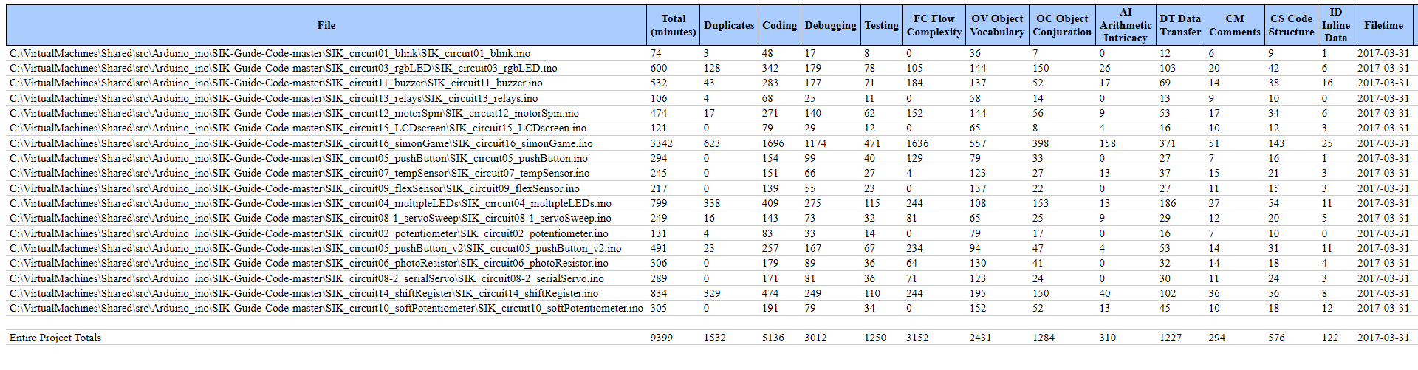
Task: Select the CM Comments column header
Action: coord(1234,25)
